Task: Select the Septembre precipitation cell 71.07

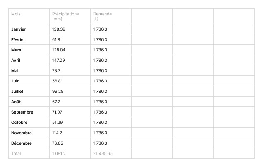Action: pos(58,112)
